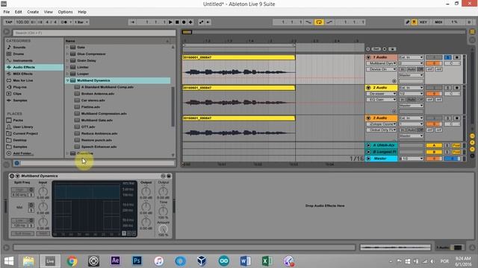The height and width of the screenshot is (268, 478).
Task: Click the TAP tempo button
Action: (9, 22)
